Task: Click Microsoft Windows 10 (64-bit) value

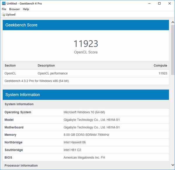Action: (84, 112)
